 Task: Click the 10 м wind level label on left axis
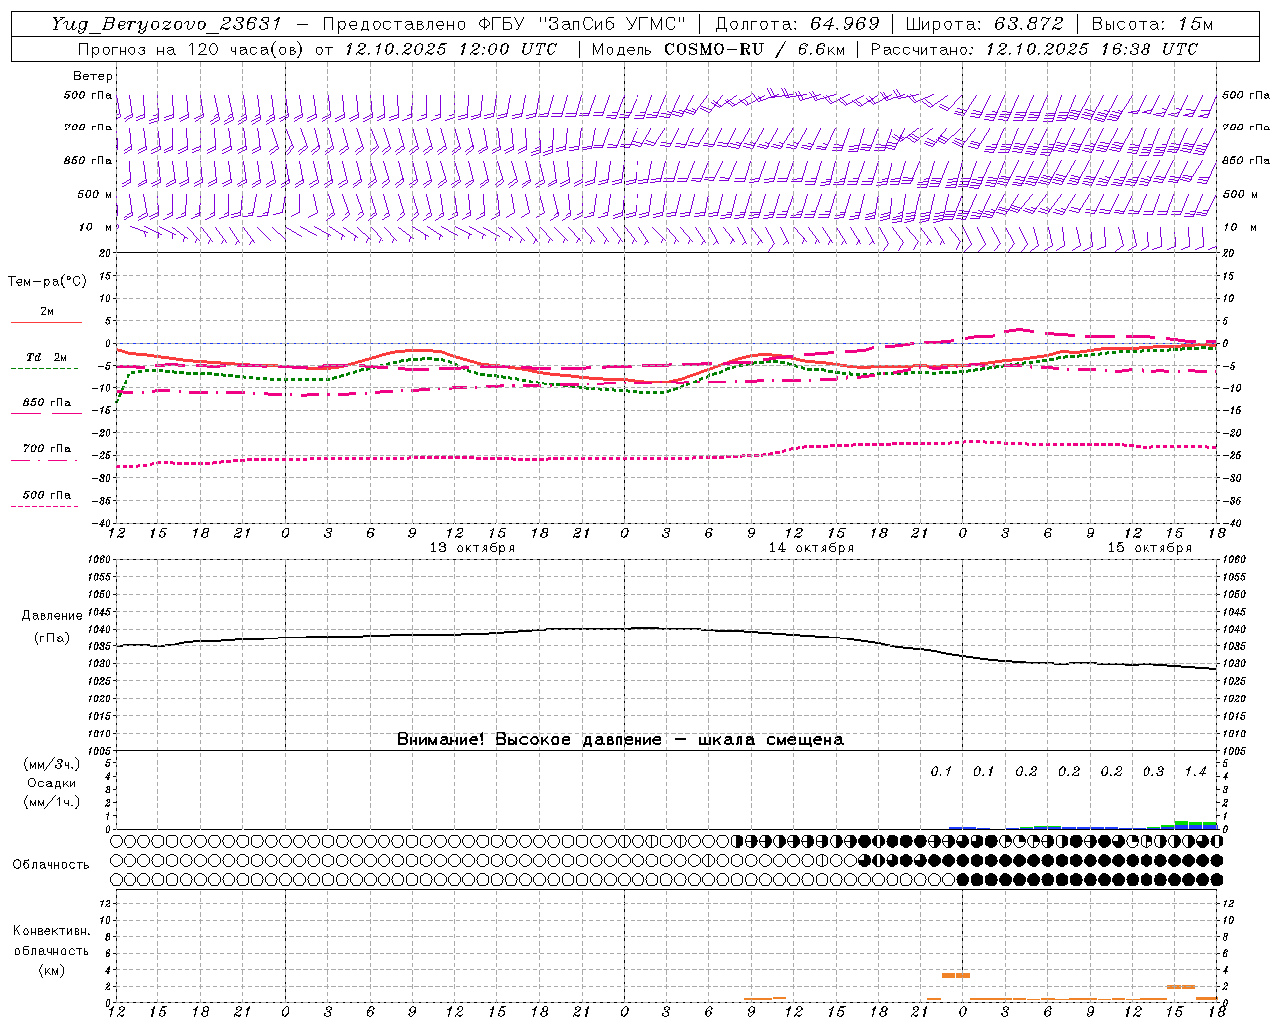click(95, 227)
